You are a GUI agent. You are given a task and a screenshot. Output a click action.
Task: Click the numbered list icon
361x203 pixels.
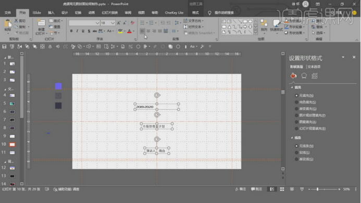click(151, 22)
